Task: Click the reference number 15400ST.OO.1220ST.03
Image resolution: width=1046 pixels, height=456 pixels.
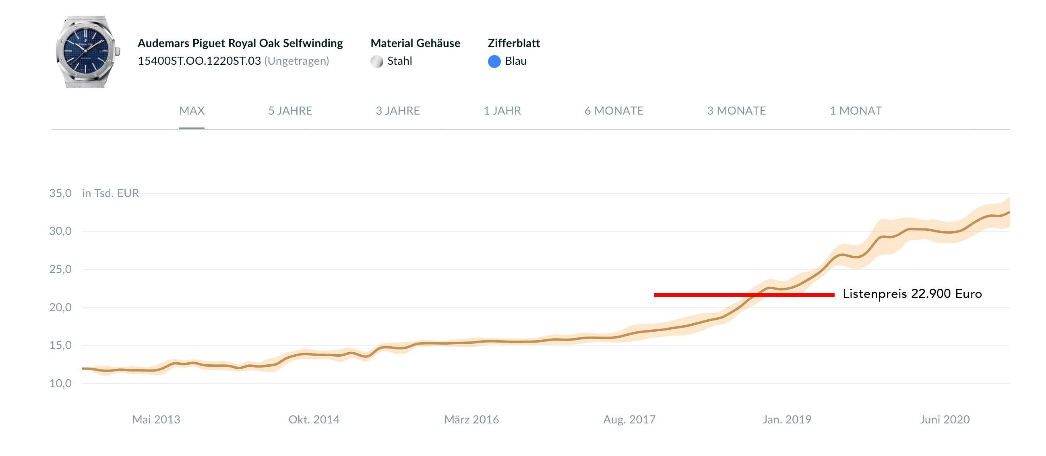Action: pos(199,61)
